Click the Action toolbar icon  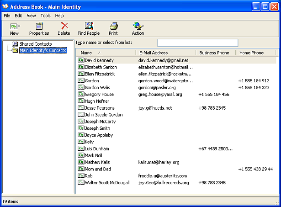click(137, 26)
